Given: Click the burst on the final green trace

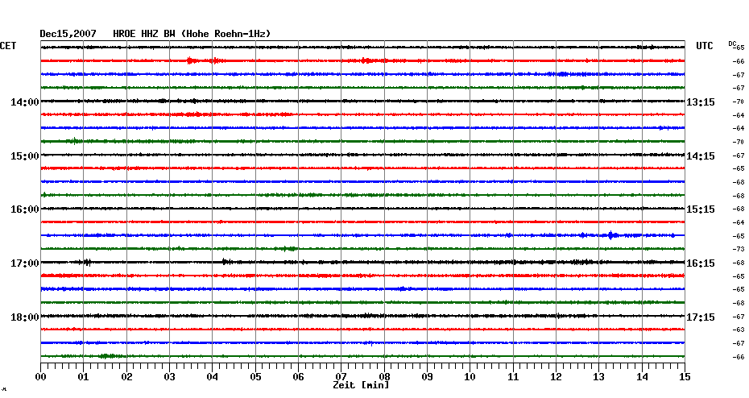Looking at the screenshot, I should point(107,356).
